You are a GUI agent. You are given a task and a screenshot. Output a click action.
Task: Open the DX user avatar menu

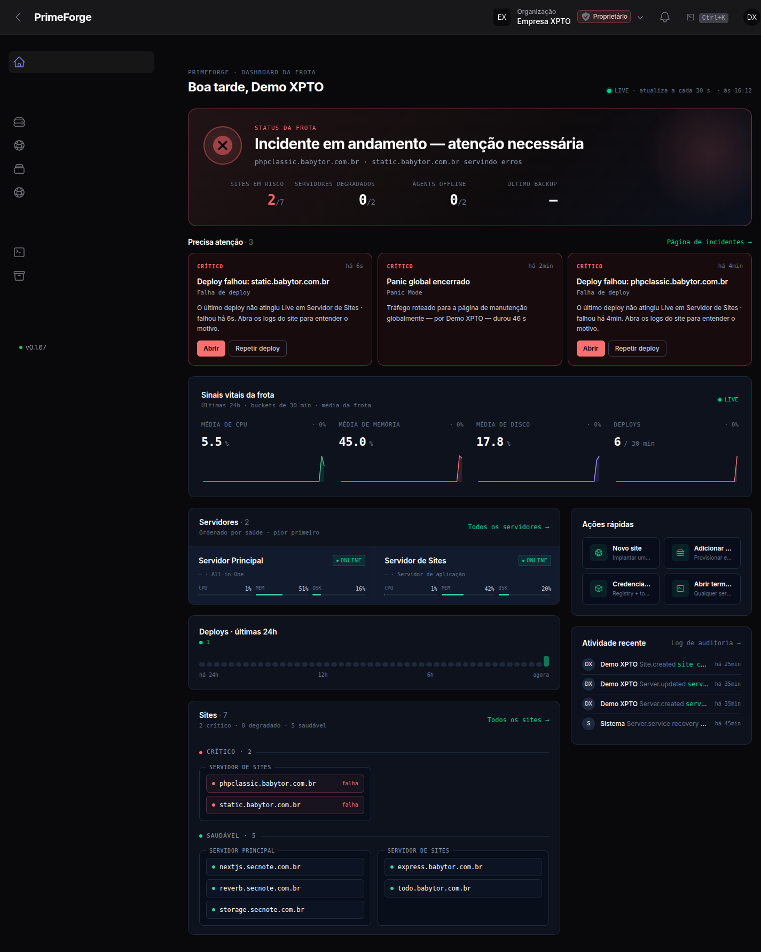(751, 17)
